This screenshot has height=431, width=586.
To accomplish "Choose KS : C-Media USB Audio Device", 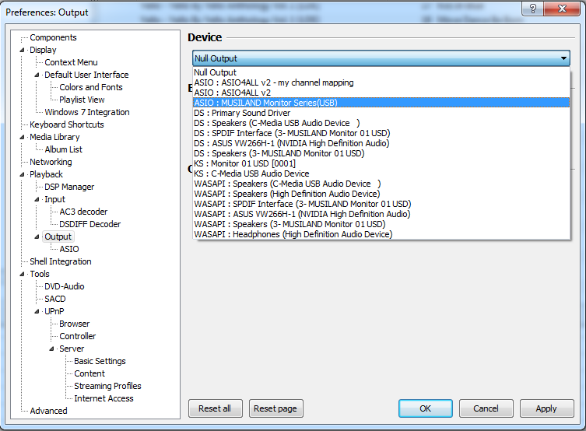I will click(381, 173).
